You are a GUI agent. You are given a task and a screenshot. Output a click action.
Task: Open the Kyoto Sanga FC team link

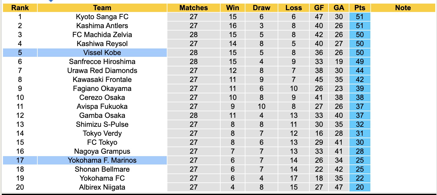pos(102,17)
